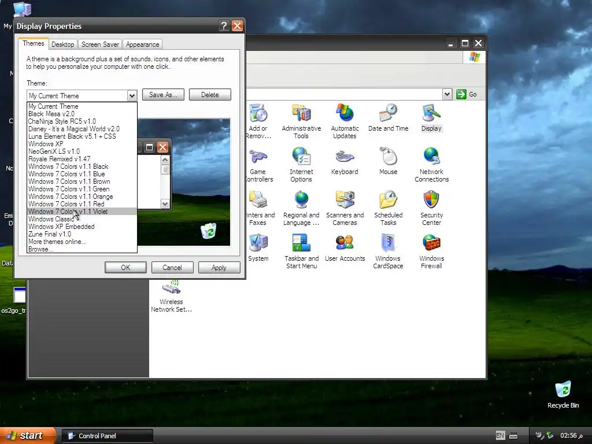The width and height of the screenshot is (592, 444).
Task: Open the Control Panel address bar dropdown
Action: coord(447,94)
